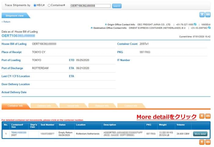Click the orange print icon above the container table
Viewport: 214px width, 147px height.
[x=208, y=116]
